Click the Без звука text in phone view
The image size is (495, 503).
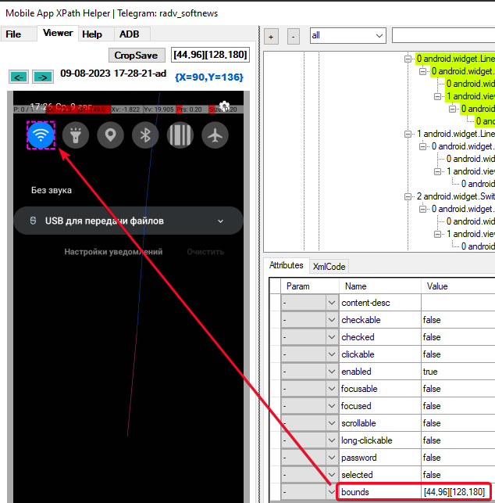[x=52, y=190]
